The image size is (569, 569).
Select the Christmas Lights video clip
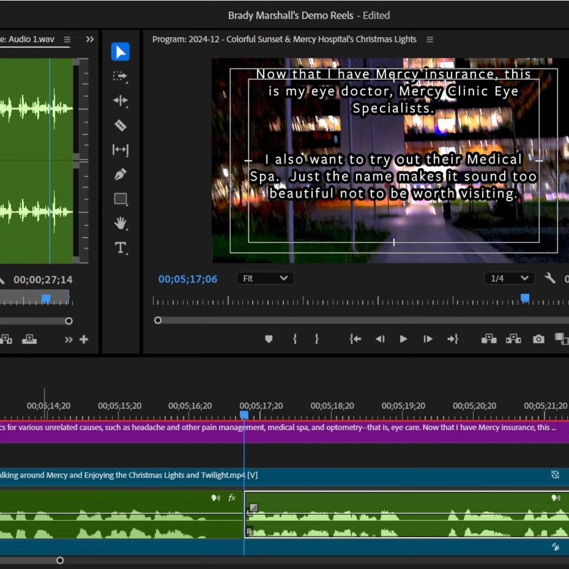[x=284, y=477]
